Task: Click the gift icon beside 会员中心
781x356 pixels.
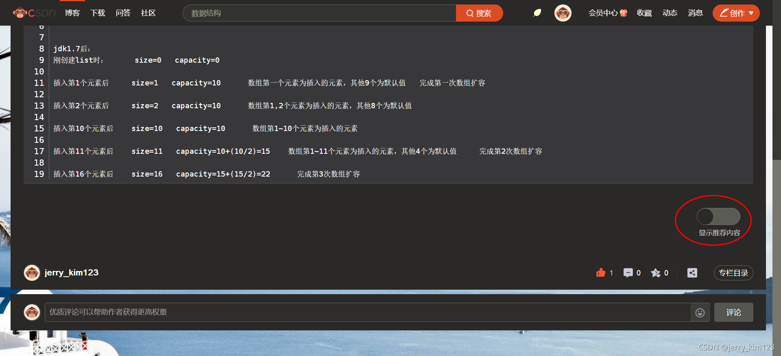Action: pyautogui.click(x=624, y=13)
